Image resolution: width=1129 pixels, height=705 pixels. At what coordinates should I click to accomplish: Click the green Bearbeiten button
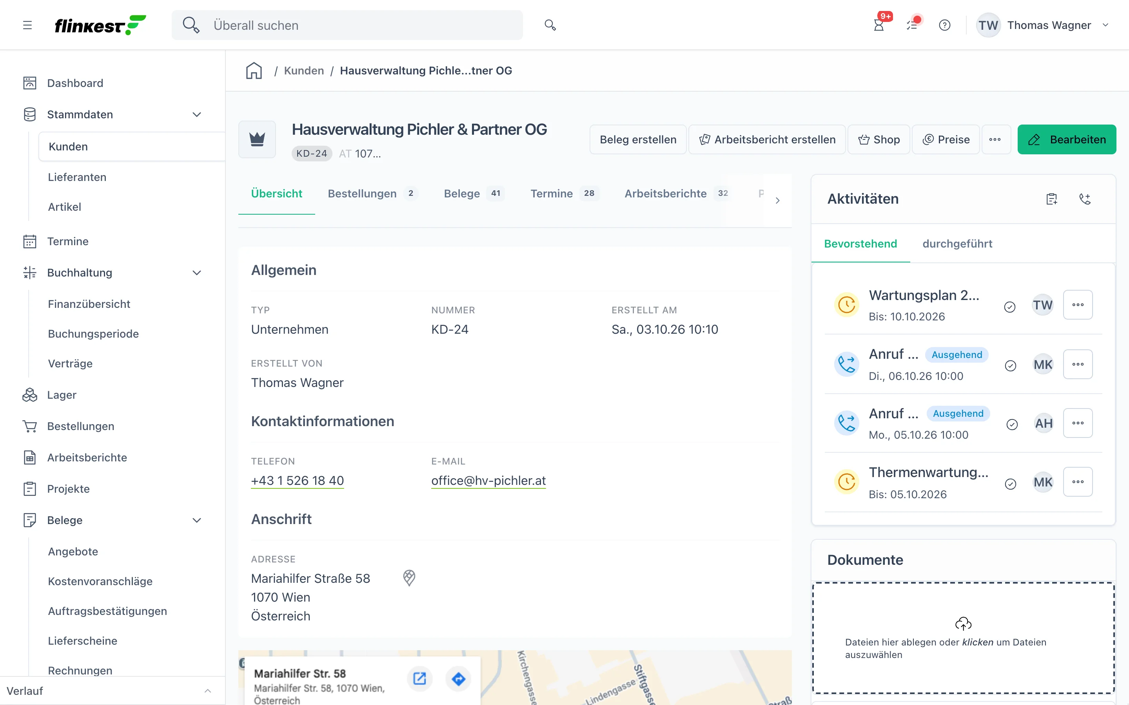[1067, 139]
